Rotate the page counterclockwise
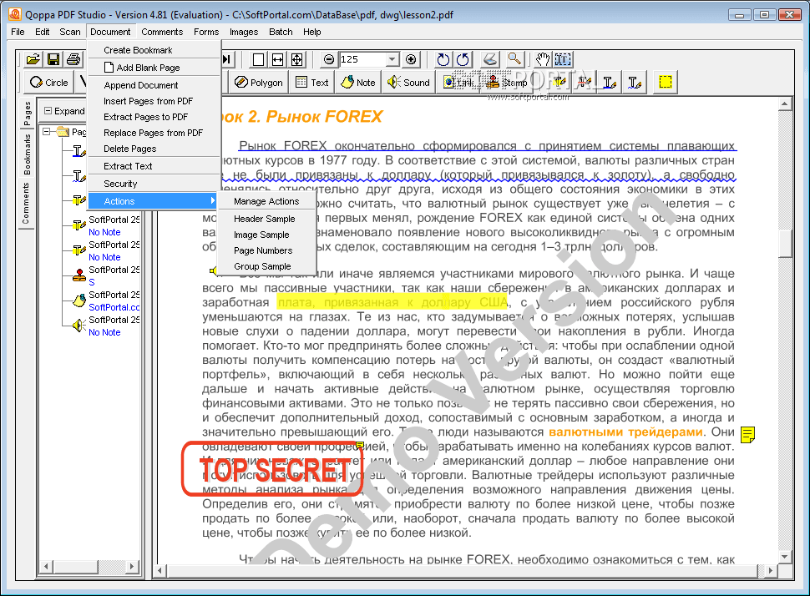 coord(463,59)
